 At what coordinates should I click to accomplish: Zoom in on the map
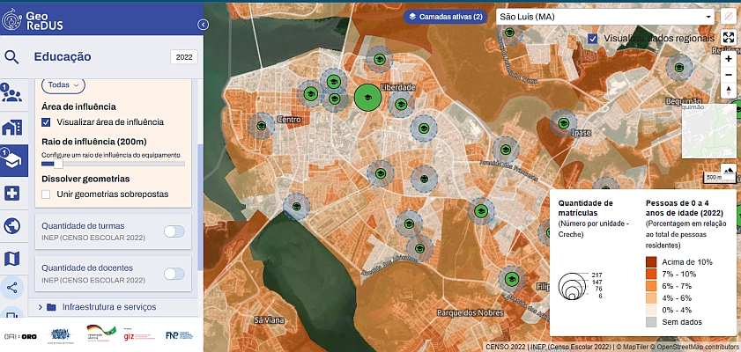pyautogui.click(x=728, y=60)
